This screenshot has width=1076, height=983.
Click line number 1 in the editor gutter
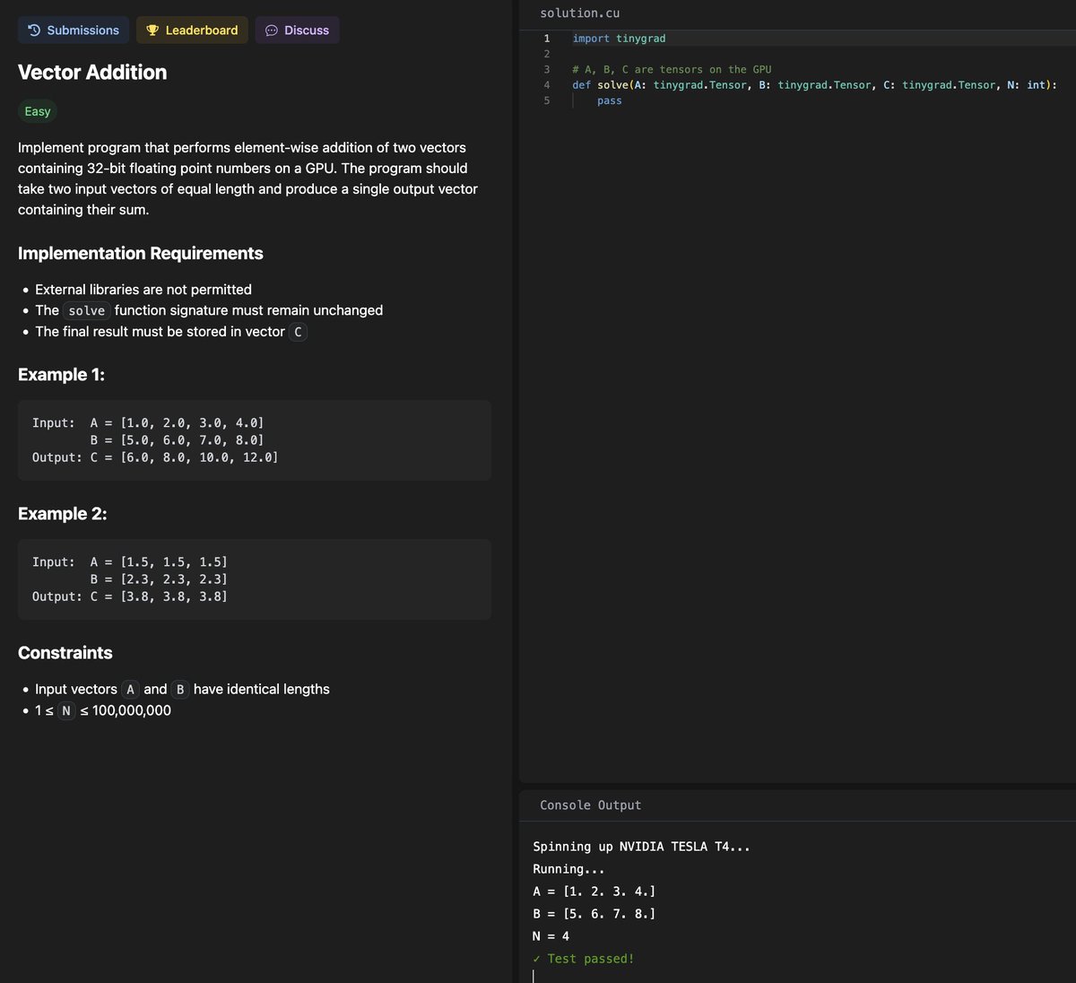547,39
